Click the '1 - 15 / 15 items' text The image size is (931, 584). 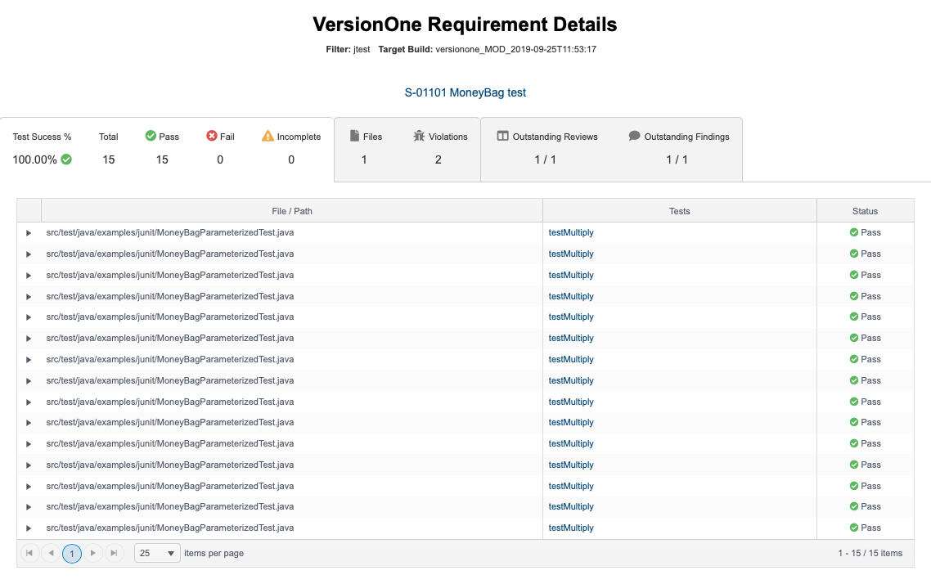870,553
